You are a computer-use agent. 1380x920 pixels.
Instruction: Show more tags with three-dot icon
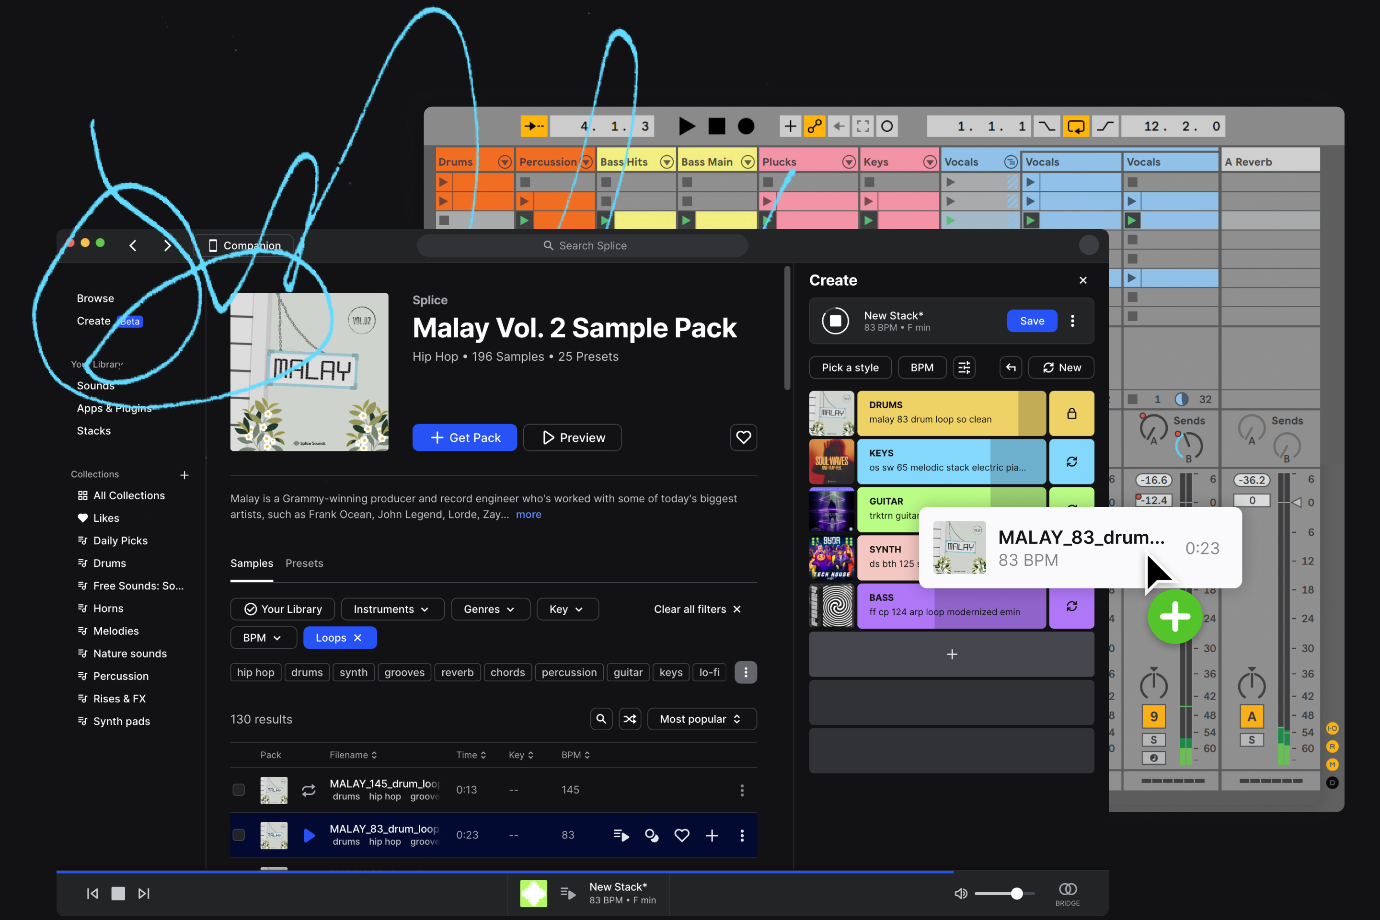(746, 672)
